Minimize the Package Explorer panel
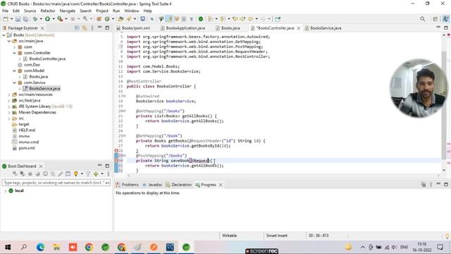Viewport: 451px width, 254px height. pyautogui.click(x=99, y=28)
